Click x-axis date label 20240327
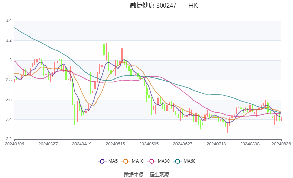293x178 pixels. coord(48,144)
